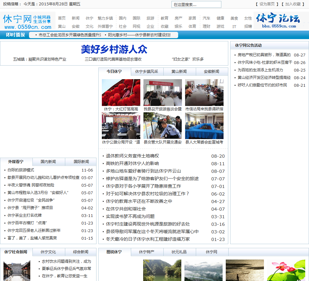Image resolution: width=309 pixels, height=281 pixels.
Task: Click the 休宁网 site logo
Action: [x=27, y=21]
